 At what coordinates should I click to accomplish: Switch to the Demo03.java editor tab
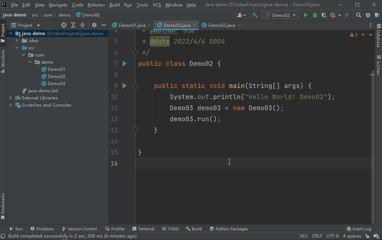coord(220,25)
